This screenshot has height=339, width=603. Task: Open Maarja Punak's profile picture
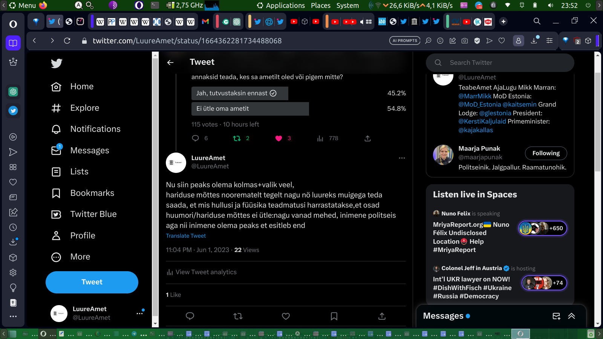tap(443, 155)
